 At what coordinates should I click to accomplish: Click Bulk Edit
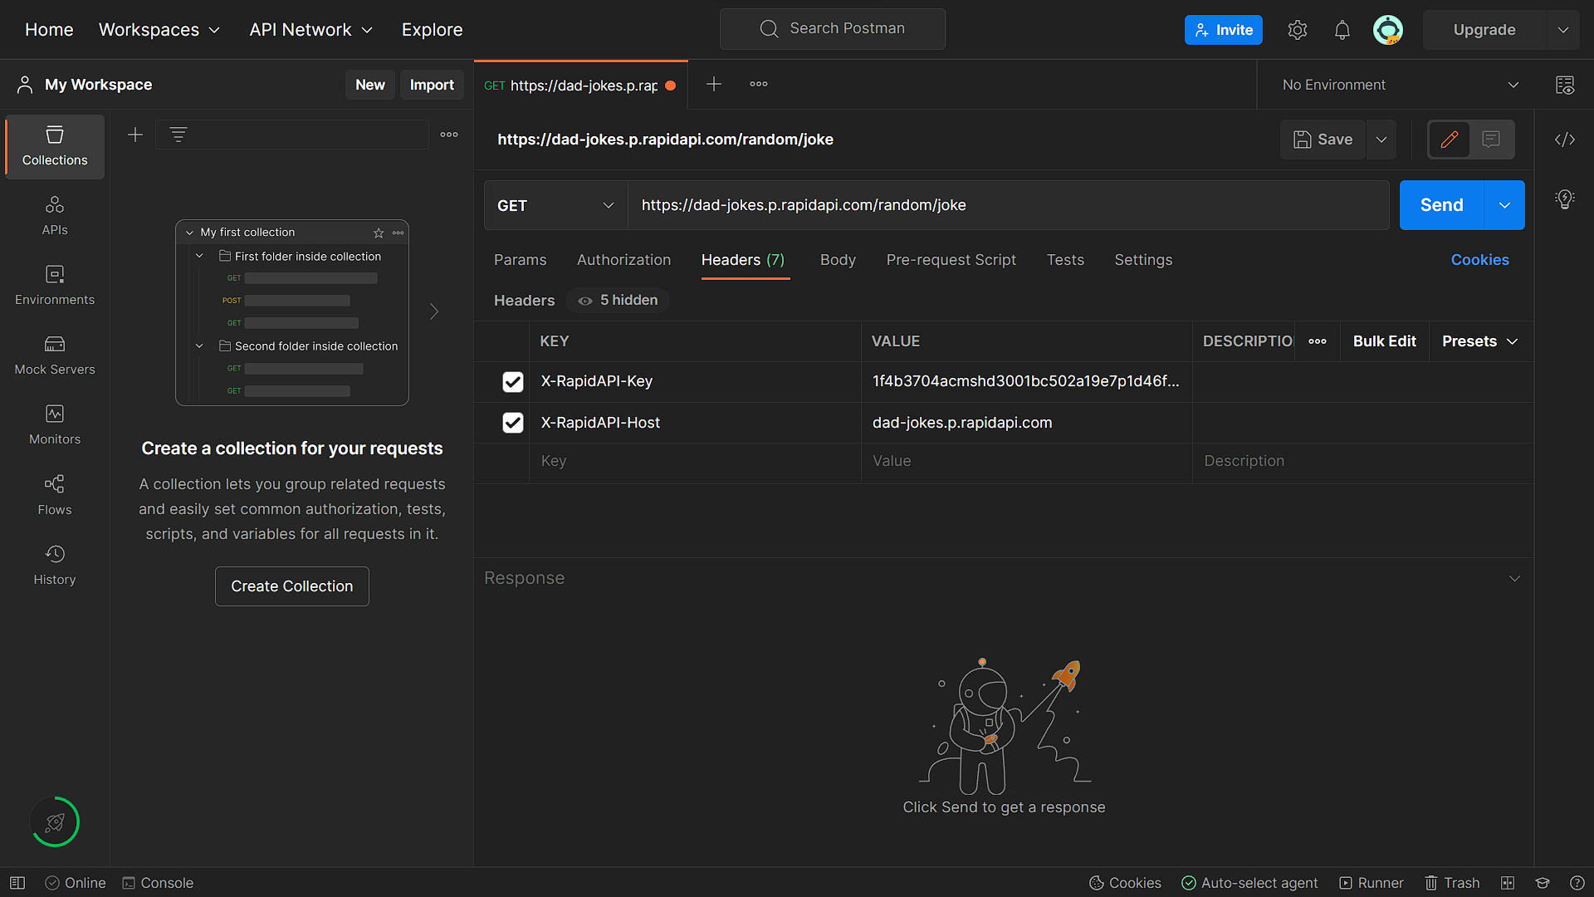1384,341
